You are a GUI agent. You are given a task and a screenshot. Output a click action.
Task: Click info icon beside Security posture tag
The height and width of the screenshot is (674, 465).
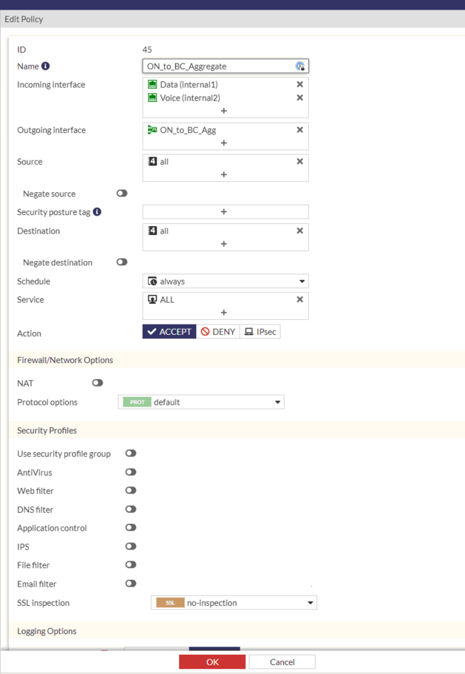(97, 212)
